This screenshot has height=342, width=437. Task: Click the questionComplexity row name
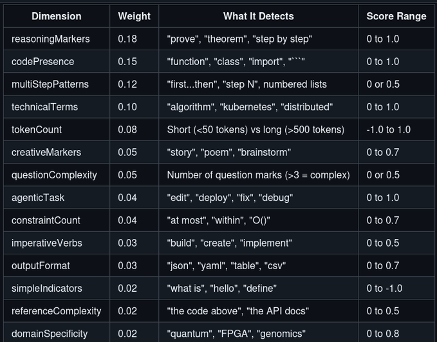pyautogui.click(x=54, y=175)
